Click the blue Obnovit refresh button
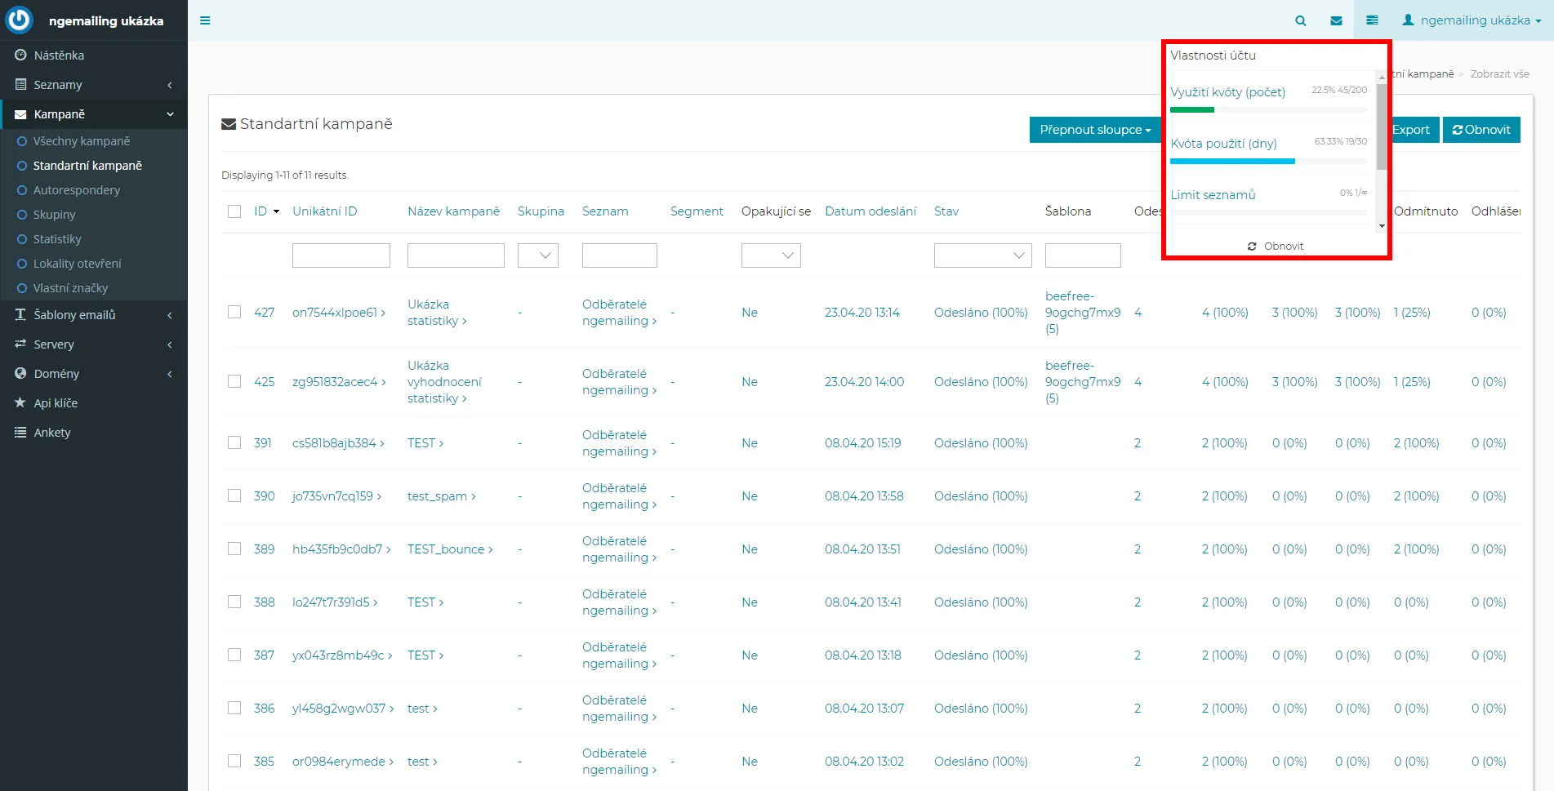 [1481, 130]
